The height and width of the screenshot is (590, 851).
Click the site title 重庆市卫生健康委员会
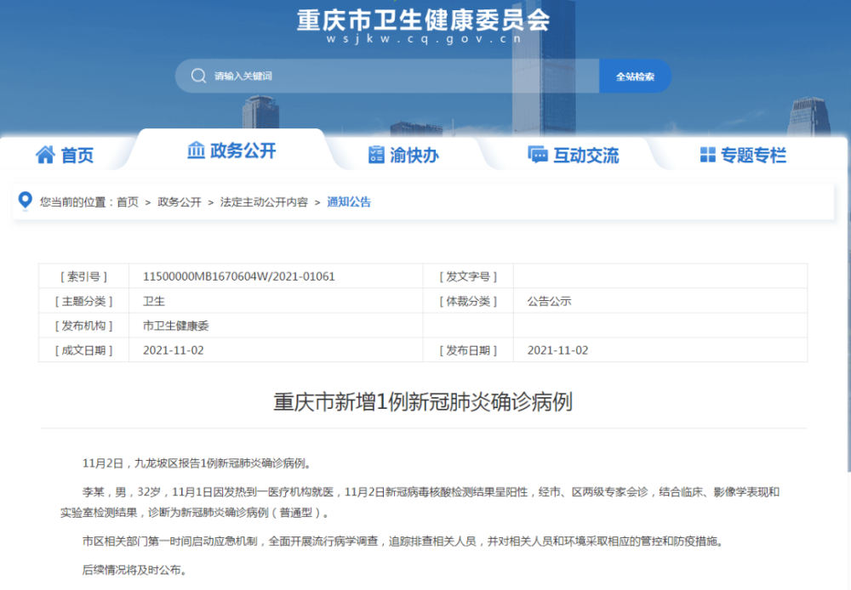[423, 20]
